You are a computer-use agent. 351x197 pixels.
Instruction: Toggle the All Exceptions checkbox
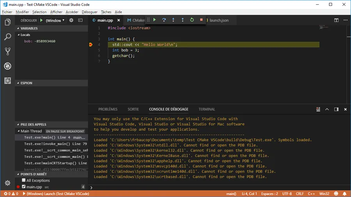coord(23,180)
